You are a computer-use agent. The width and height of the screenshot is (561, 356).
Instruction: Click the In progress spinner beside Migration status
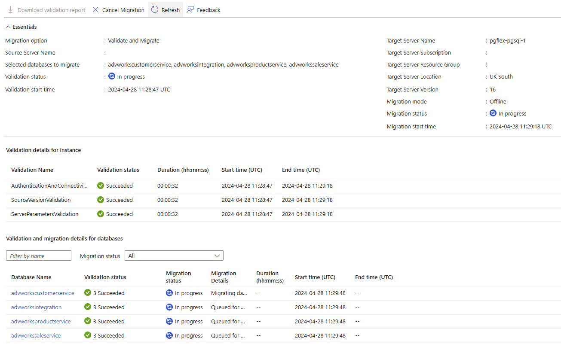coord(493,113)
